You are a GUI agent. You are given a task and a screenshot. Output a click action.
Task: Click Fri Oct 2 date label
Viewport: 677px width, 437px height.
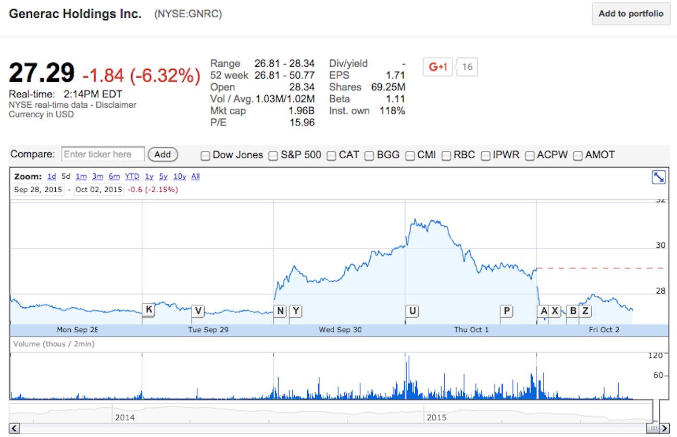pos(604,330)
